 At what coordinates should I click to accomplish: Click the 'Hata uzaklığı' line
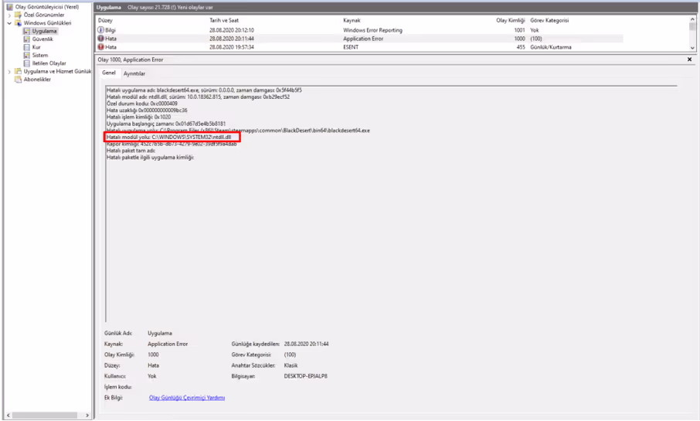click(x=147, y=110)
